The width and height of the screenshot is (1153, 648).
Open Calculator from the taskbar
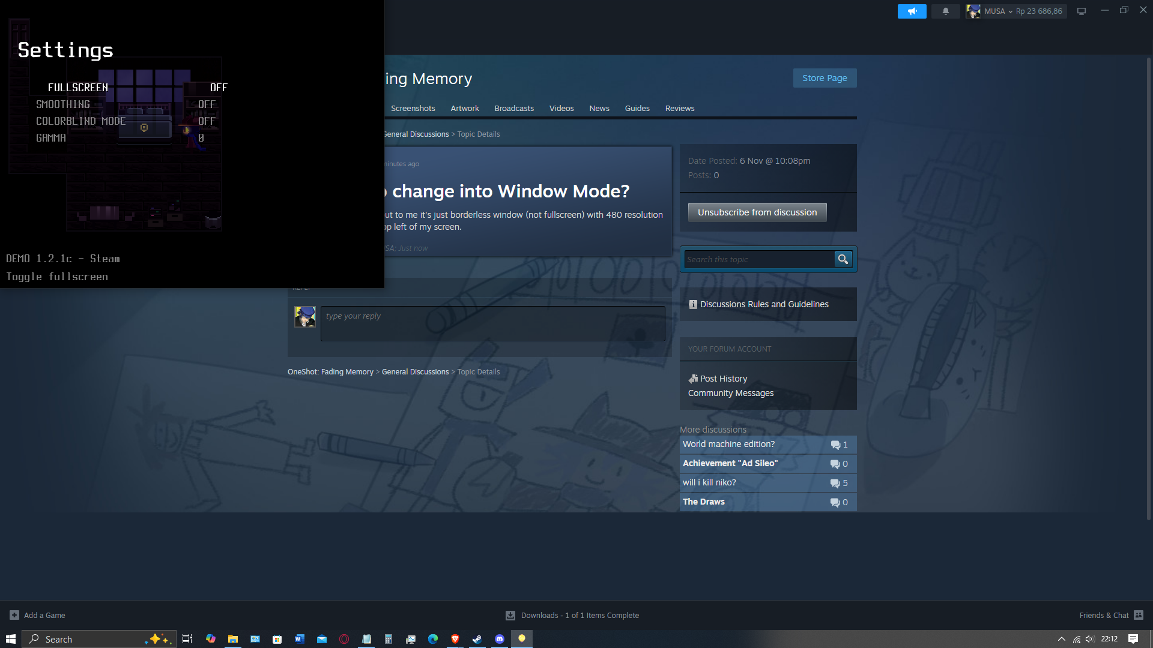point(389,639)
